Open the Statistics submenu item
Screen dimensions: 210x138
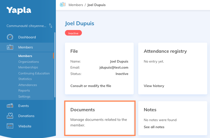tap(25, 79)
